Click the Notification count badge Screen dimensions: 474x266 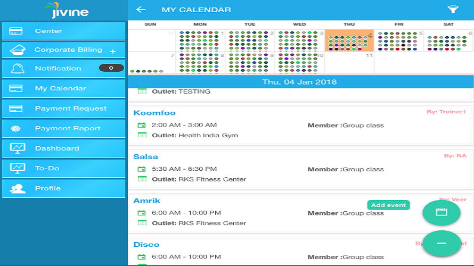coord(111,68)
